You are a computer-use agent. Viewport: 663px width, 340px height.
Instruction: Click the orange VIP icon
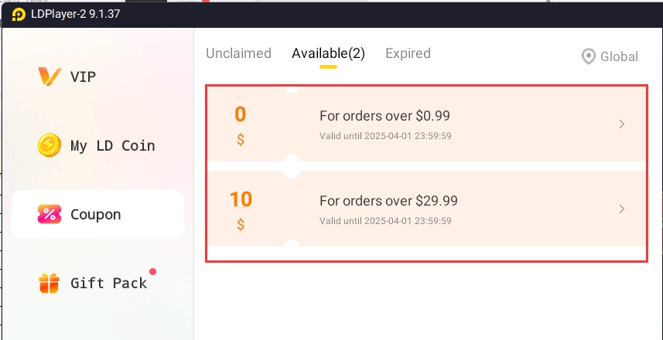point(50,76)
